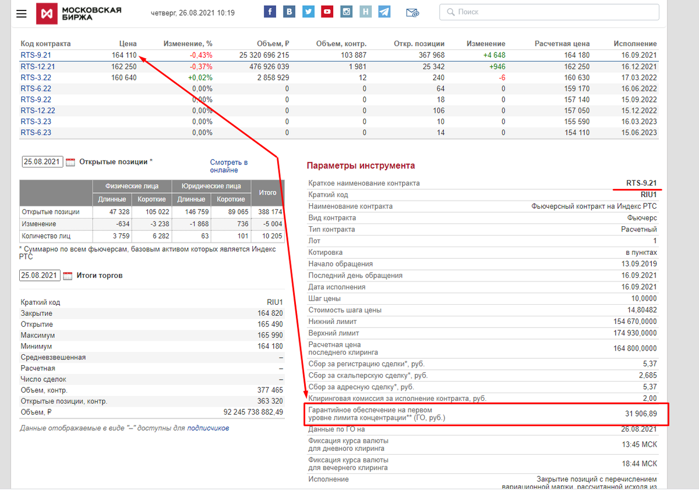699x492 pixels.
Task: Edit the date field for Итоги торгов
Action: pos(40,276)
